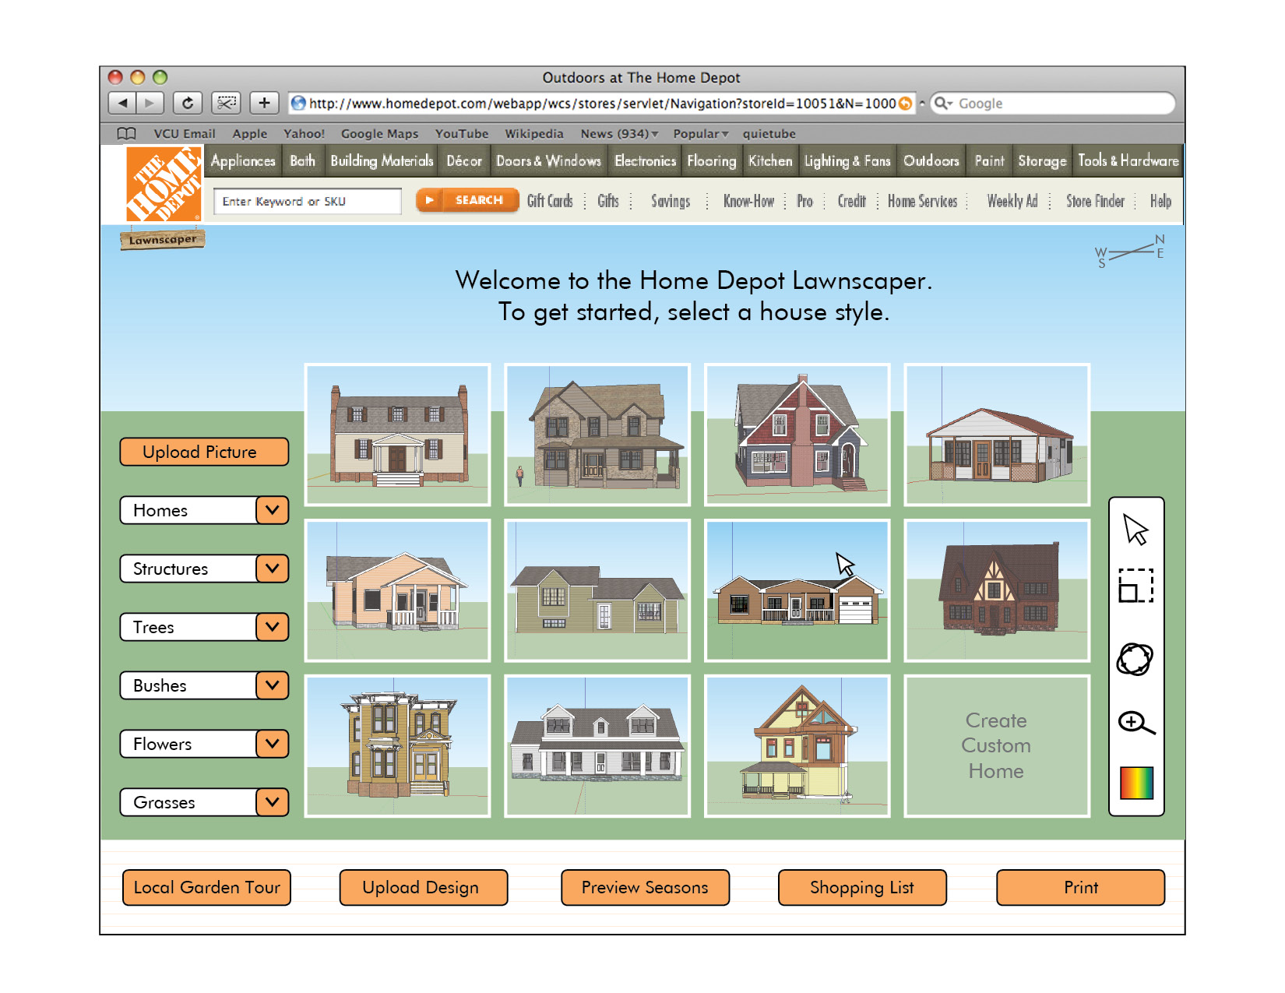
Task: Click the Enter Keyword or SKU field
Action: click(308, 201)
